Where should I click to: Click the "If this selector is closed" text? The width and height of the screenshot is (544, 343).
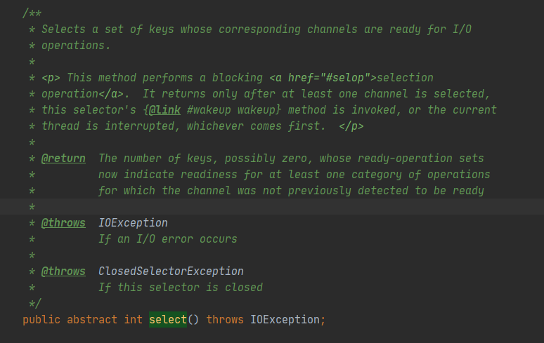click(x=180, y=288)
